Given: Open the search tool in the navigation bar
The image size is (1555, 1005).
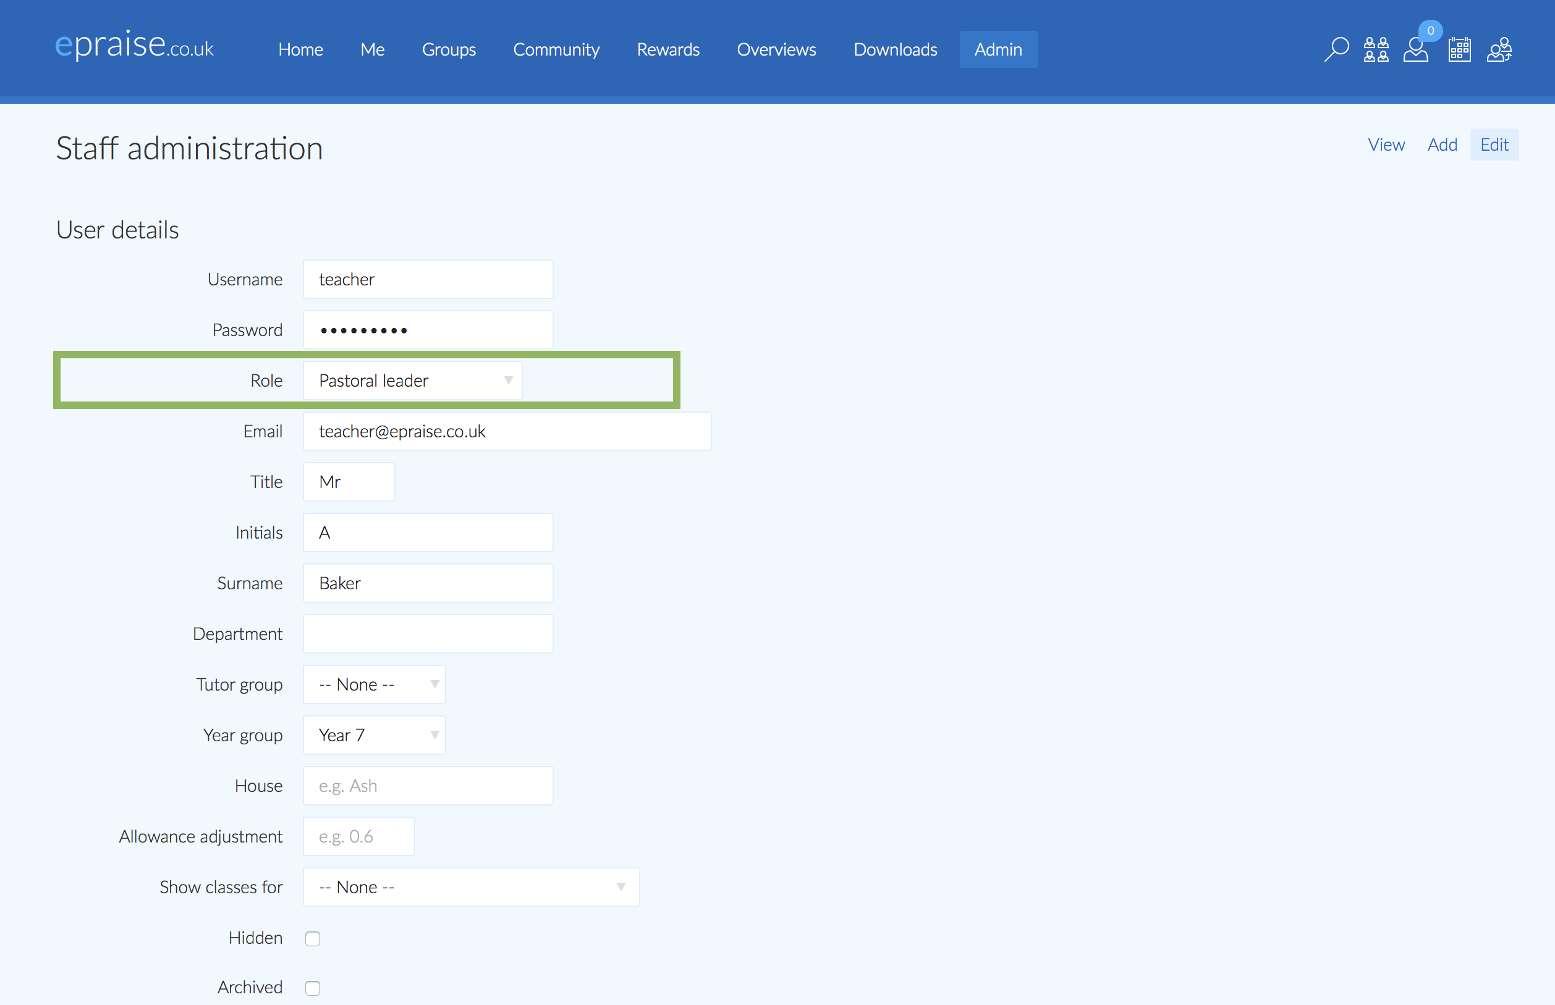Looking at the screenshot, I should click(x=1336, y=49).
